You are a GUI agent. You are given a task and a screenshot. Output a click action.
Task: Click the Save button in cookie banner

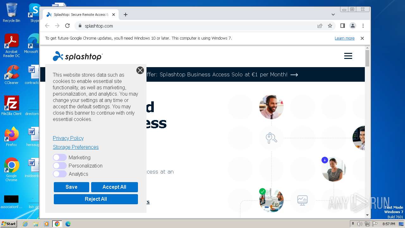[x=72, y=187]
